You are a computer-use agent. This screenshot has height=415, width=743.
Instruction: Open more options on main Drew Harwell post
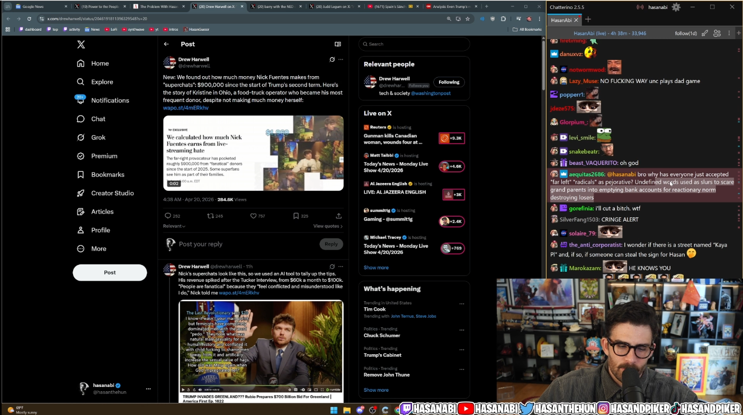pyautogui.click(x=341, y=59)
